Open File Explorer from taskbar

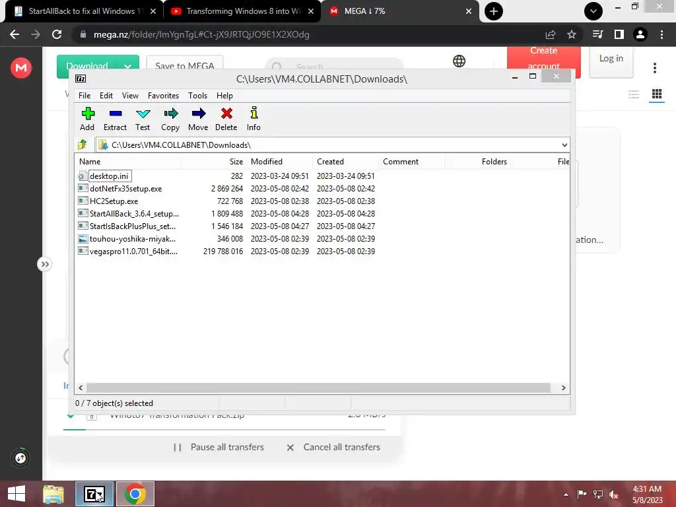[x=53, y=494]
